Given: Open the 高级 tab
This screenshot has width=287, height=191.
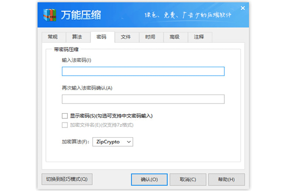Looking at the screenshot, I should tap(175, 37).
